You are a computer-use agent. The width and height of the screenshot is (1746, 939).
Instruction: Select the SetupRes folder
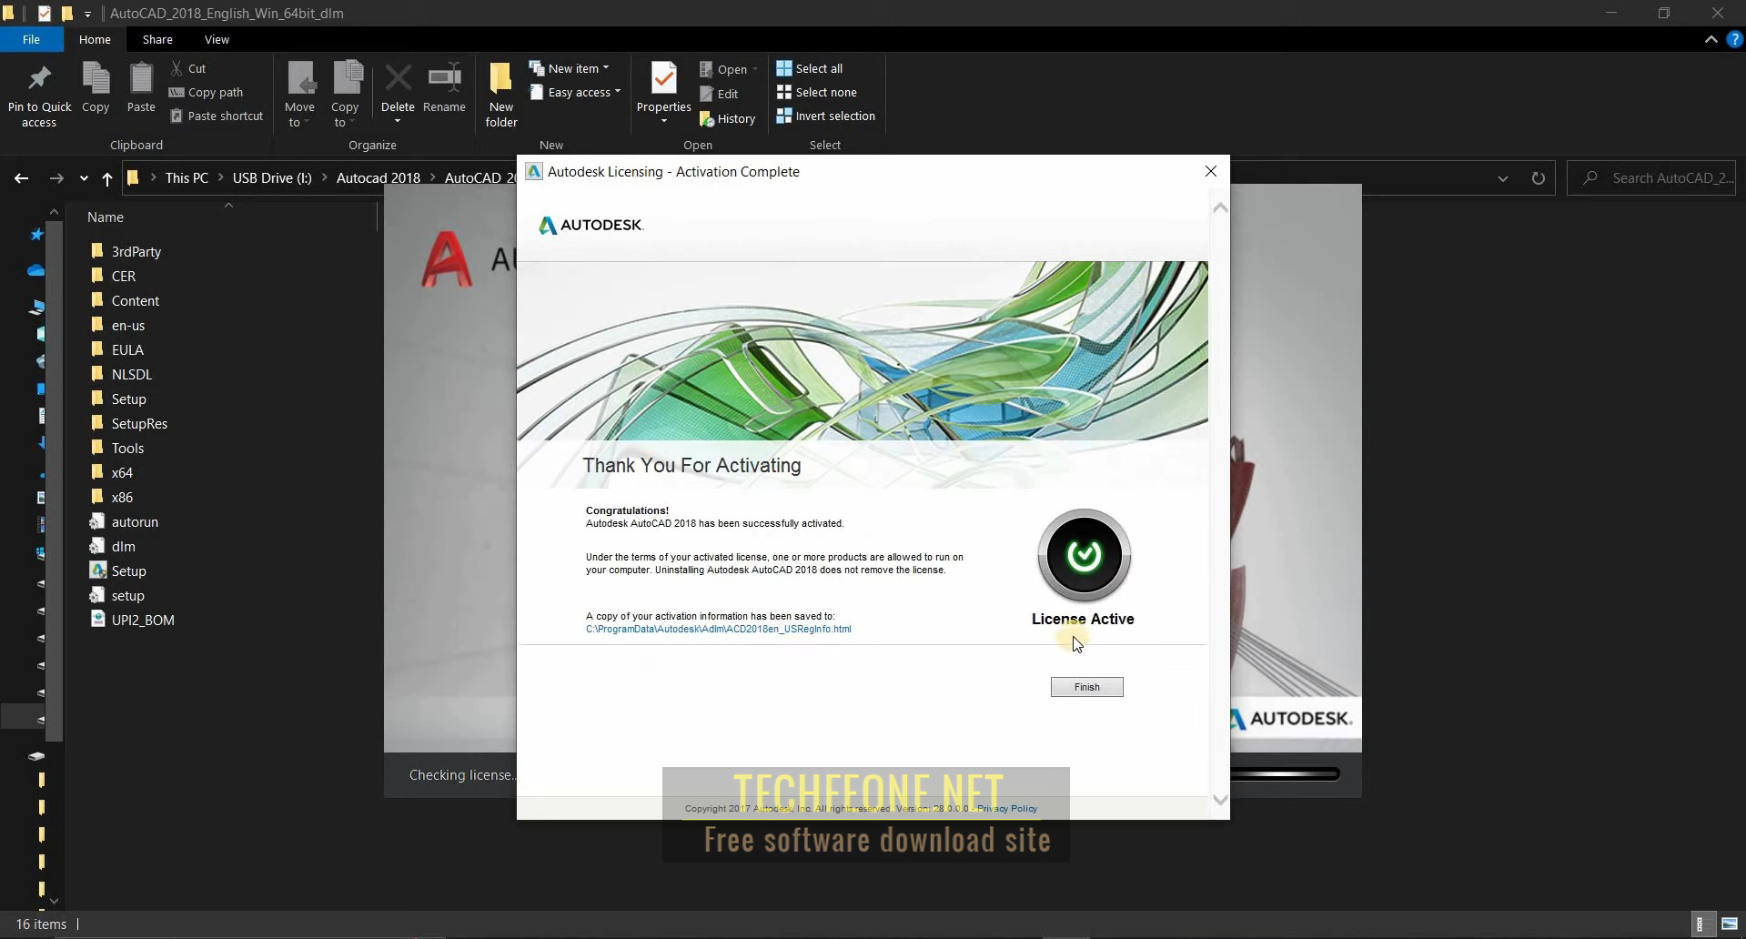(128, 423)
